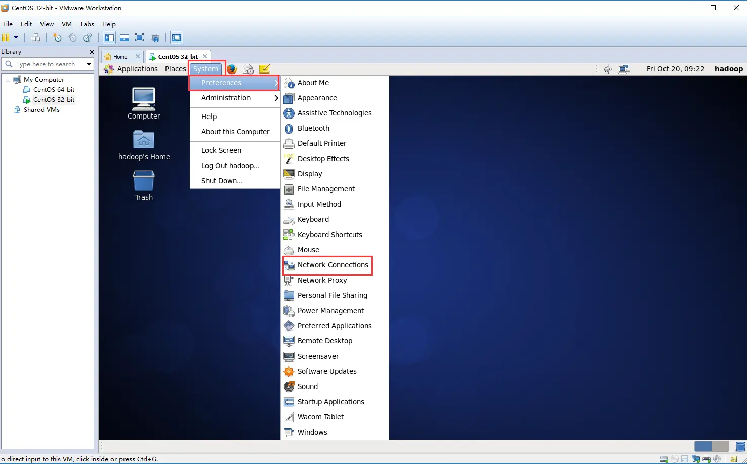Open the power state dropdown arrow
Image resolution: width=747 pixels, height=464 pixels.
(x=16, y=37)
